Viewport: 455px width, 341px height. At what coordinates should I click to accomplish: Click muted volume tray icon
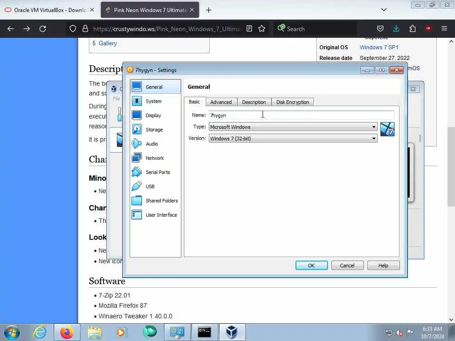tap(399, 332)
